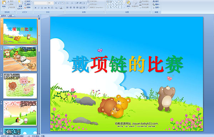Toggle Italic formatting
214x137 pixels.
39,8
